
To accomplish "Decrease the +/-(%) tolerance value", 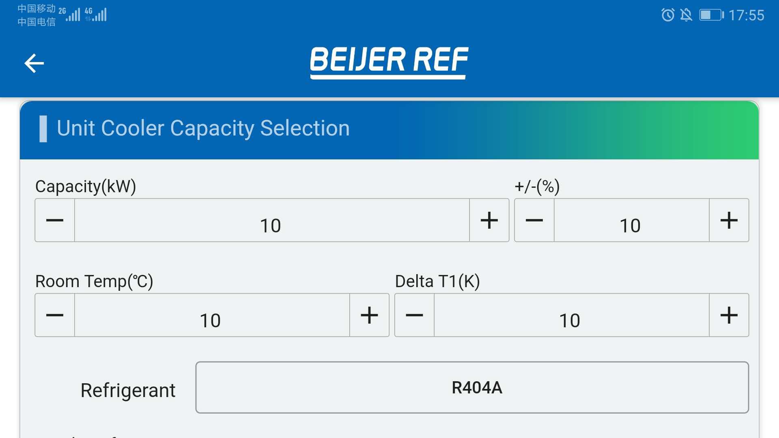I will [x=534, y=220].
